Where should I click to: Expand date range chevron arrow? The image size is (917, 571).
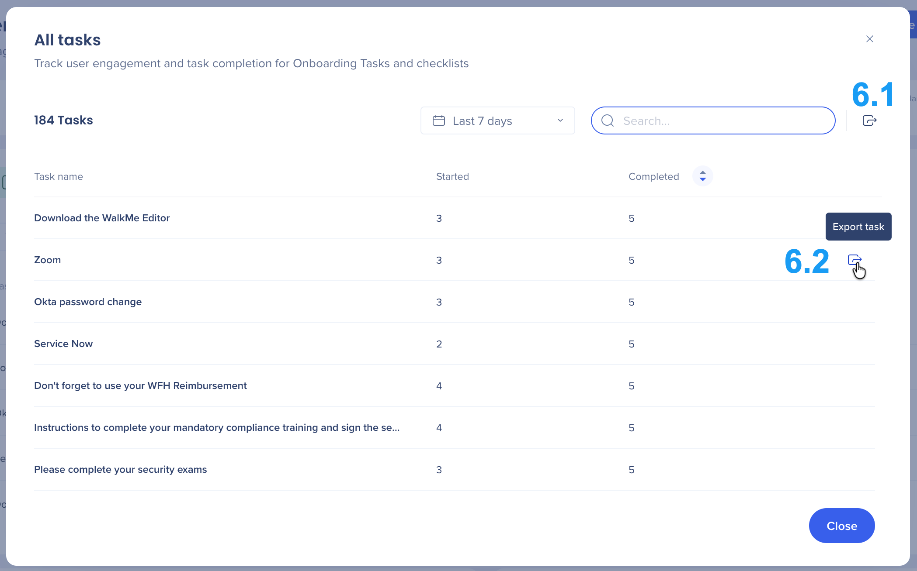coord(560,120)
